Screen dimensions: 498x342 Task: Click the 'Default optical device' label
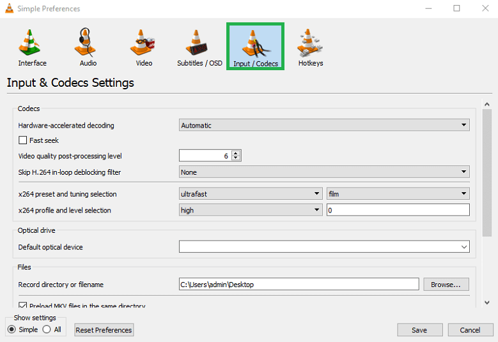(51, 247)
